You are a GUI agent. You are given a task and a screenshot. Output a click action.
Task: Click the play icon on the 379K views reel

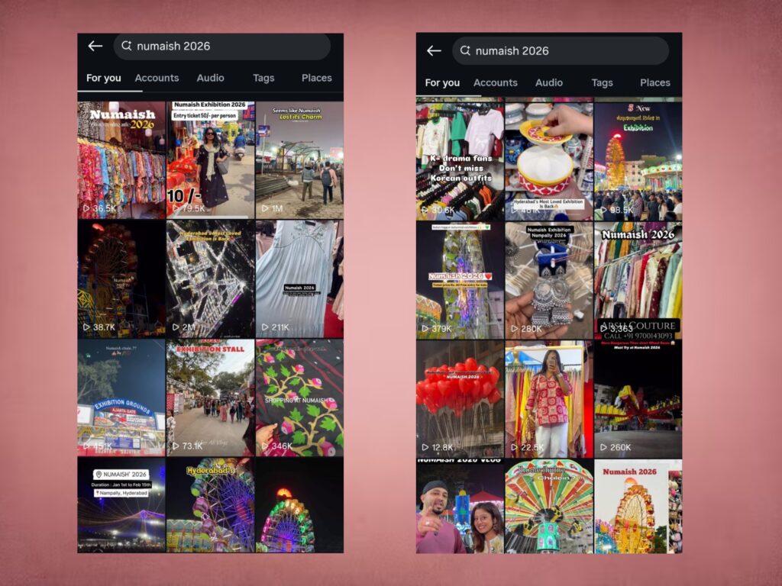point(425,329)
